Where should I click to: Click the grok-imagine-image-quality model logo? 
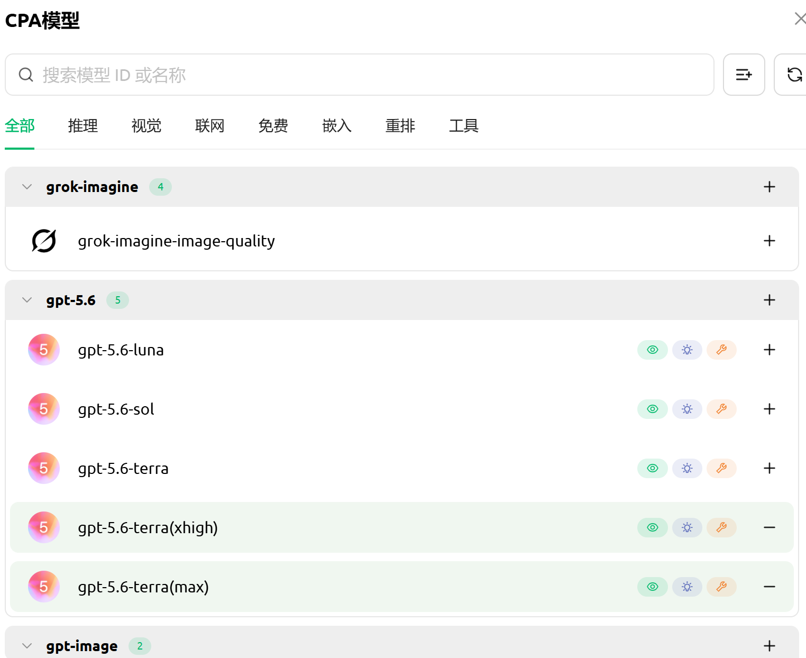tap(44, 241)
